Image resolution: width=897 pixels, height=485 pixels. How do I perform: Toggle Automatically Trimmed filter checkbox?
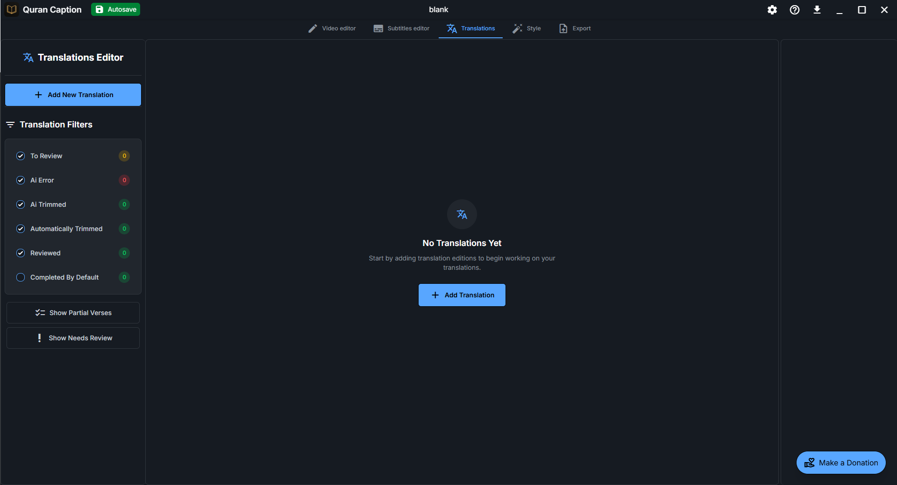pyautogui.click(x=21, y=229)
